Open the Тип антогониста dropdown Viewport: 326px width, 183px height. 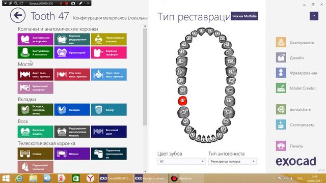(x=232, y=161)
